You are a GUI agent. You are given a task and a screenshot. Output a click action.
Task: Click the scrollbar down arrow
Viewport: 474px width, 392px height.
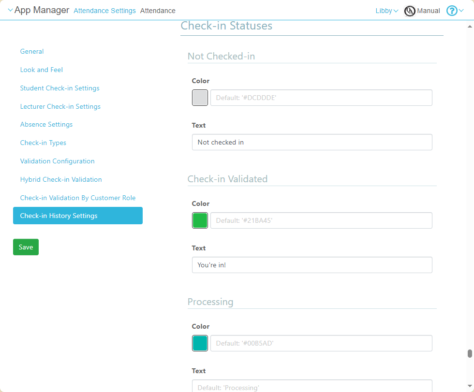point(470,386)
